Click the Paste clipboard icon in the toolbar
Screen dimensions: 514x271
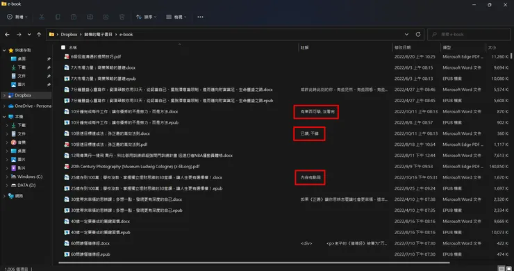(74, 17)
